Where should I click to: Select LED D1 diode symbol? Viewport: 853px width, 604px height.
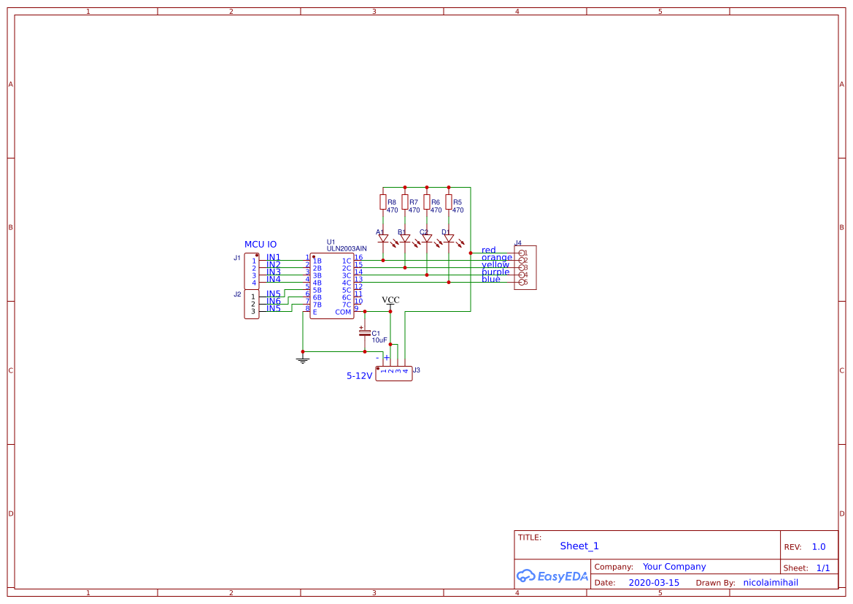click(449, 238)
